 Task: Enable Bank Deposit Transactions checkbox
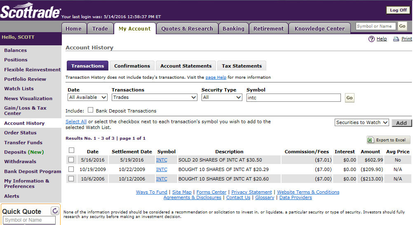pyautogui.click(x=90, y=110)
